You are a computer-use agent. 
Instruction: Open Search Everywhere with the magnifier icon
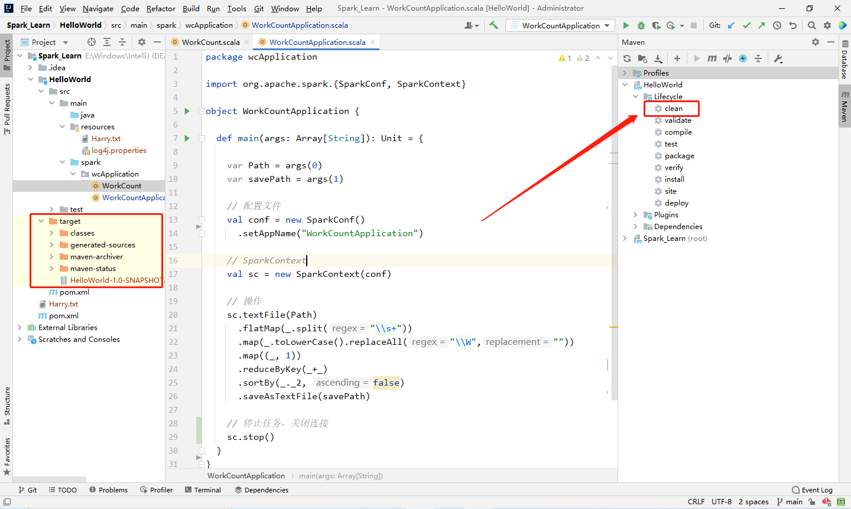[811, 25]
